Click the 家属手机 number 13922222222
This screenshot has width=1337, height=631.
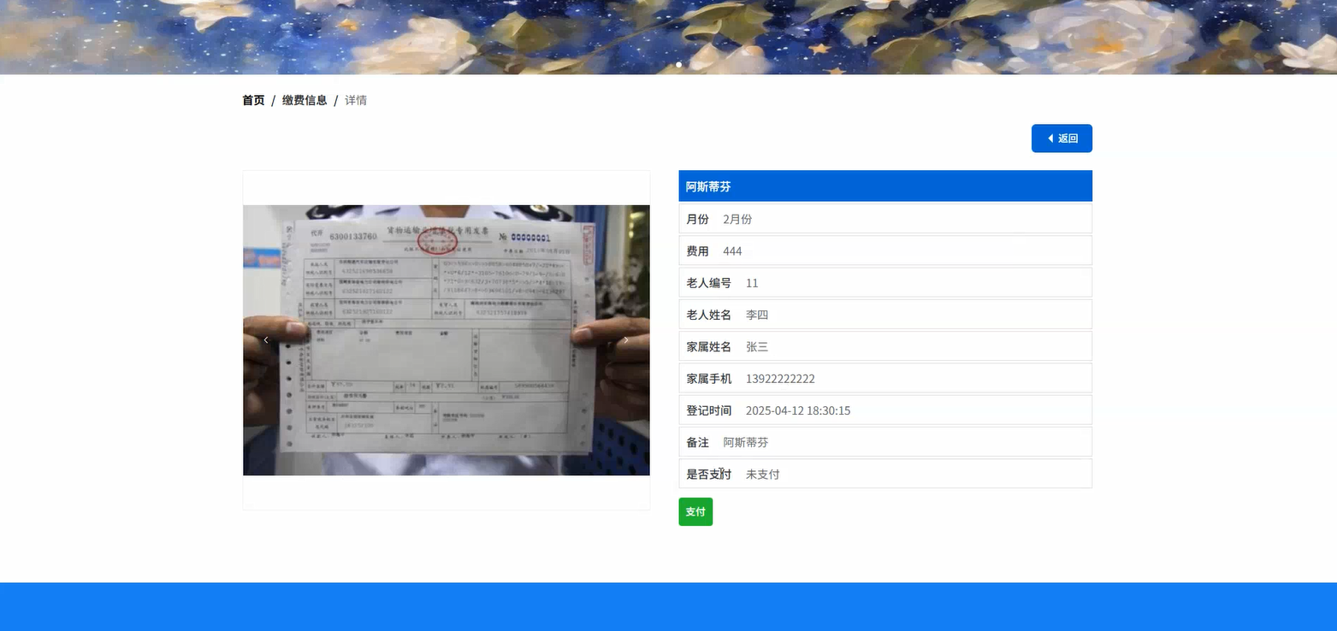[x=780, y=378]
